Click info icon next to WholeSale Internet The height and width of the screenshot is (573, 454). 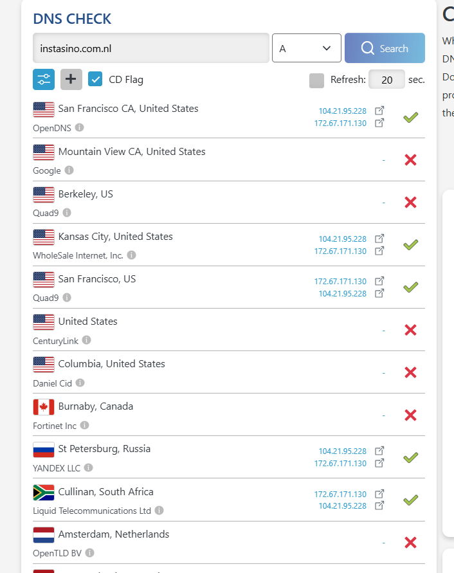click(x=131, y=255)
